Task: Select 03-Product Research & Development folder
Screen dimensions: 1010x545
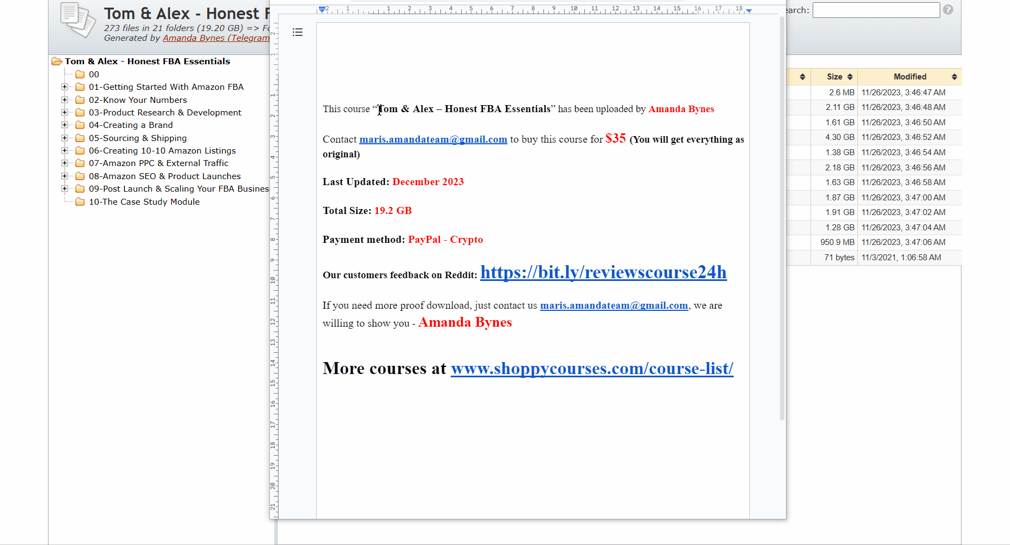Action: coord(165,113)
